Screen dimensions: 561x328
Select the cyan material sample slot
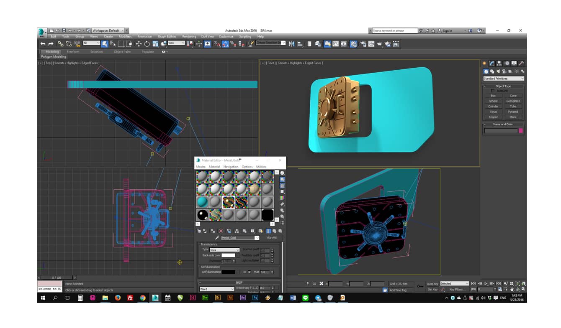[x=202, y=202]
